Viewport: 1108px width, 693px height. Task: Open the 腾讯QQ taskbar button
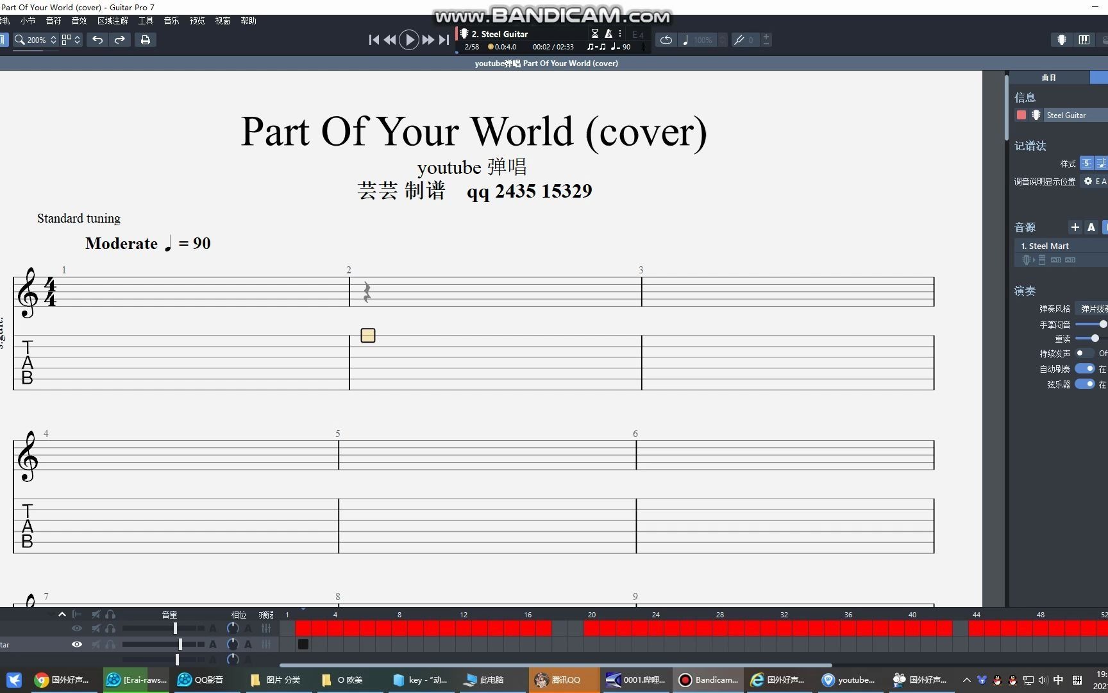point(564,680)
